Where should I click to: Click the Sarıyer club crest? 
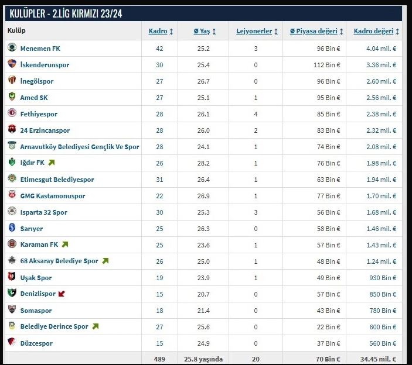tap(12, 228)
